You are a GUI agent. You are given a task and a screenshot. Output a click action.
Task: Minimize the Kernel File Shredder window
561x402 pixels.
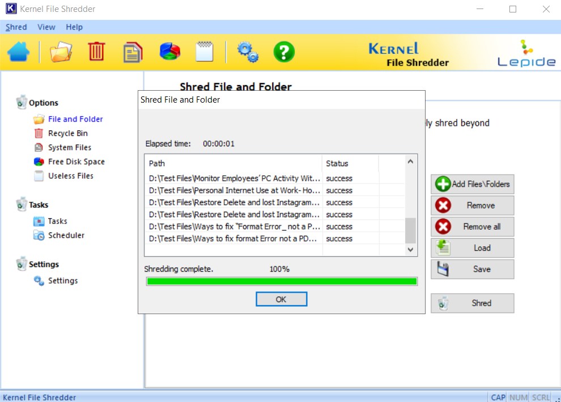click(x=480, y=9)
